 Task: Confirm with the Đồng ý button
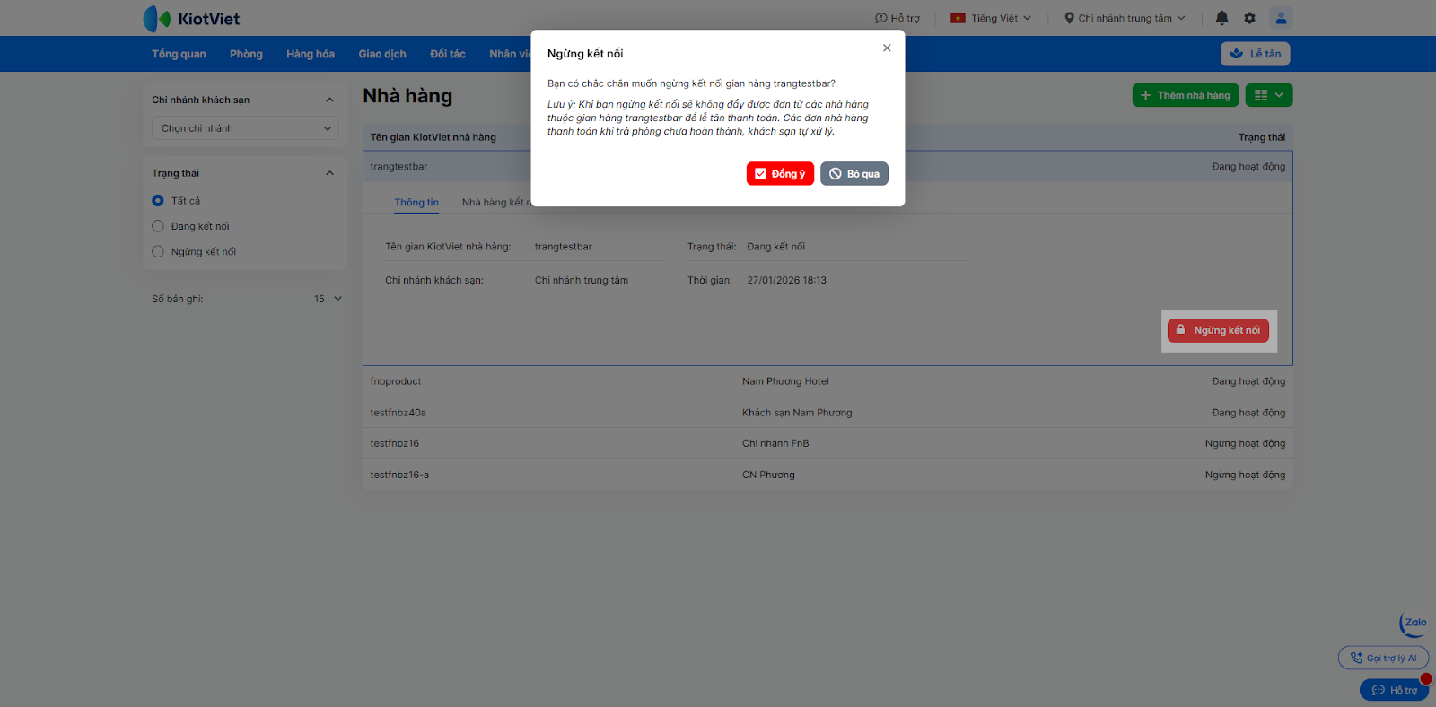click(x=780, y=174)
